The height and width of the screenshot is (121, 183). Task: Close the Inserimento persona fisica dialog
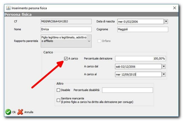coord(174,8)
